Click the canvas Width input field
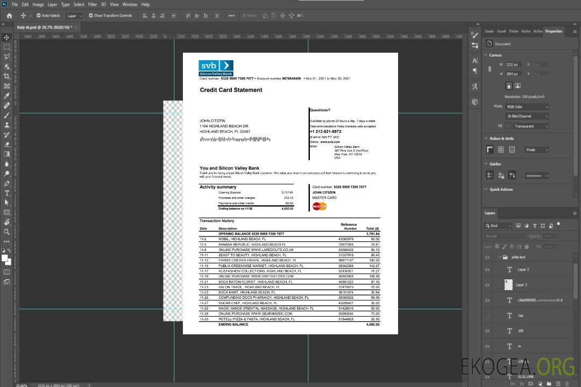This screenshot has width=581, height=387. (x=514, y=64)
